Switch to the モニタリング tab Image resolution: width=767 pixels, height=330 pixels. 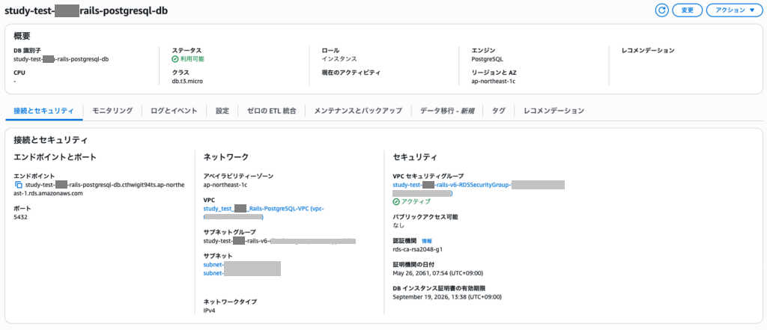coord(112,111)
